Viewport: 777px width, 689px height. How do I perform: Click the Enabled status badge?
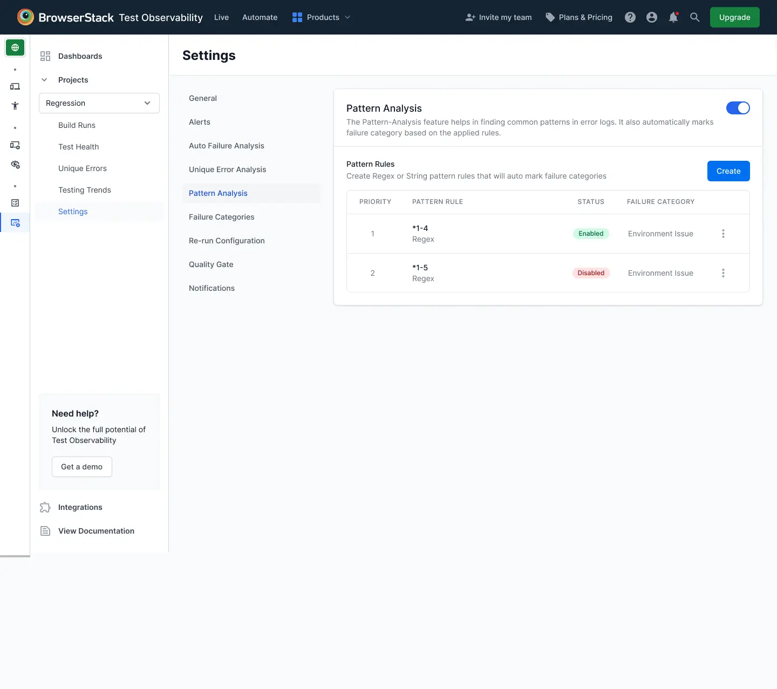[591, 234]
